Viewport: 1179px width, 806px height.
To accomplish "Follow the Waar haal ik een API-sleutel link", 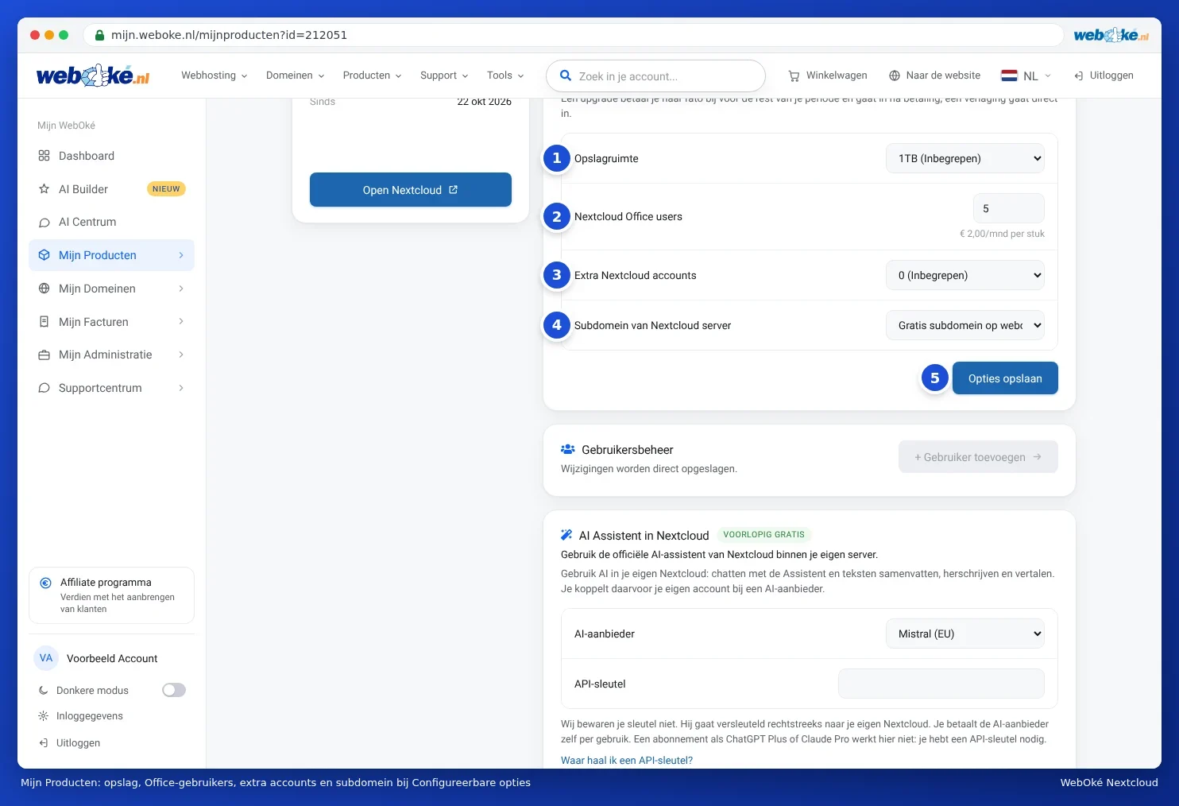I will point(627,761).
